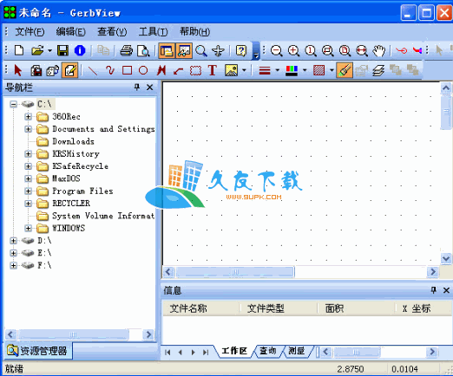
Task: Pin the 信息 panel
Action: (433, 289)
